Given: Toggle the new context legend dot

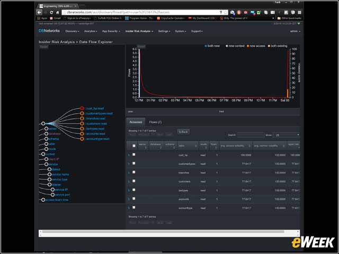Looking at the screenshot, I should (227, 46).
